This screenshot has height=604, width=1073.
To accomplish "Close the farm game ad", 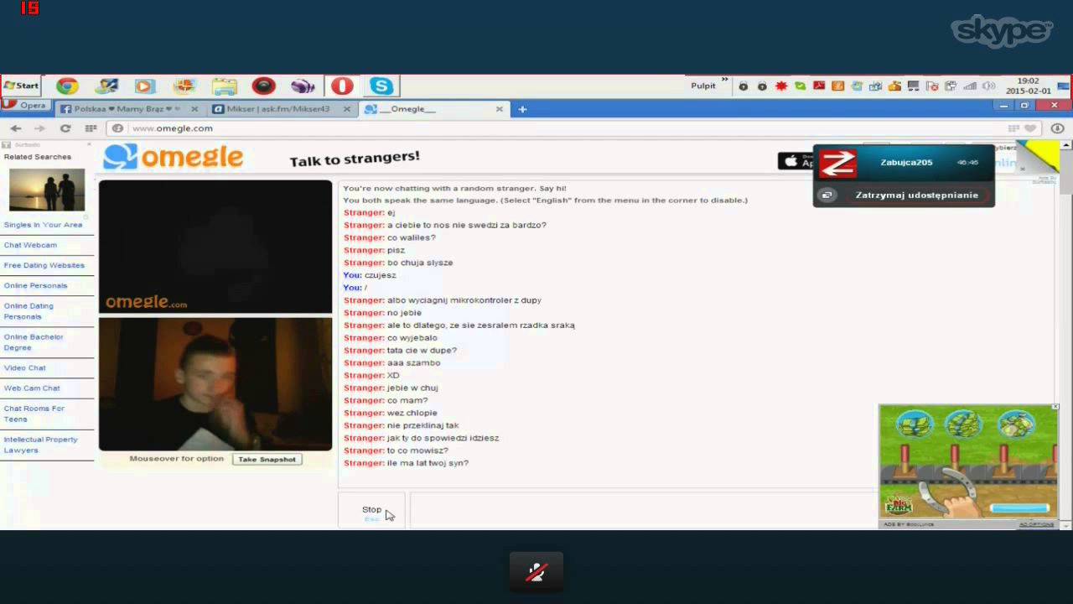I will (1055, 408).
